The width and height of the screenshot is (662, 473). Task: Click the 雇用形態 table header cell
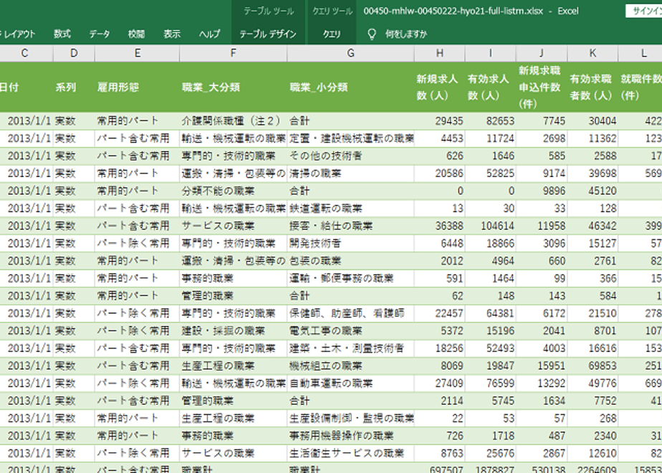tap(138, 87)
